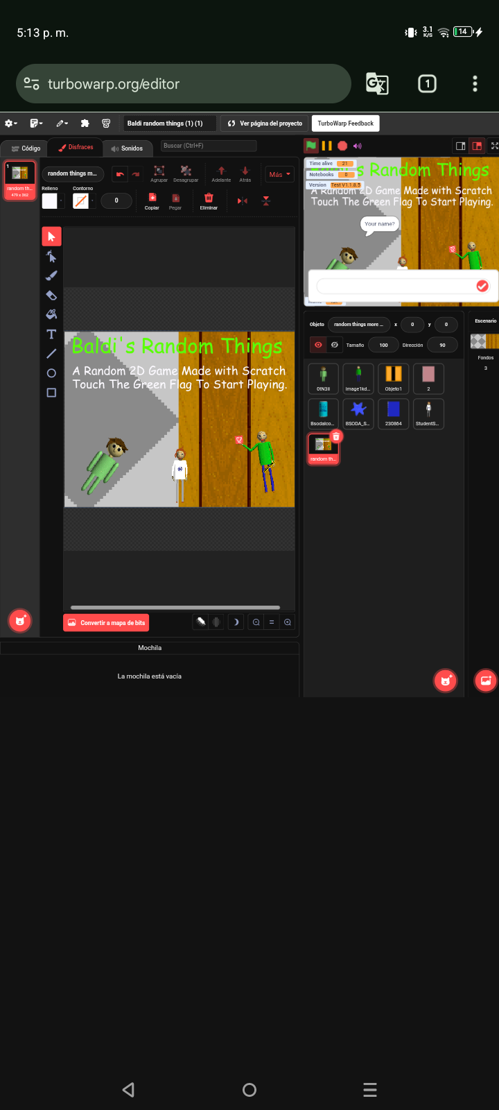Zoom in on the paint canvas
The height and width of the screenshot is (1110, 499).
[x=288, y=622]
